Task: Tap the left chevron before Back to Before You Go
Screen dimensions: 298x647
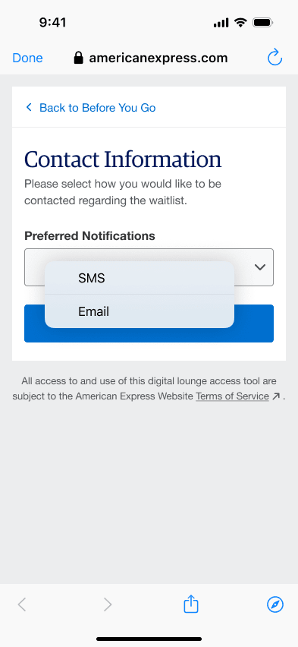Action: click(x=29, y=107)
